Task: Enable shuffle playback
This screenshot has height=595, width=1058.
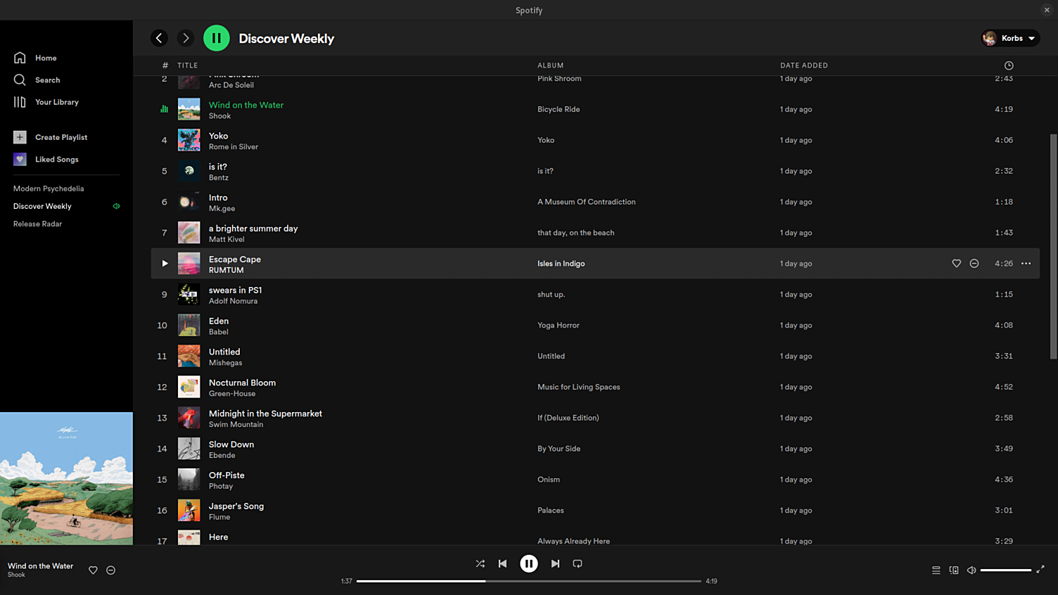Action: pyautogui.click(x=480, y=563)
